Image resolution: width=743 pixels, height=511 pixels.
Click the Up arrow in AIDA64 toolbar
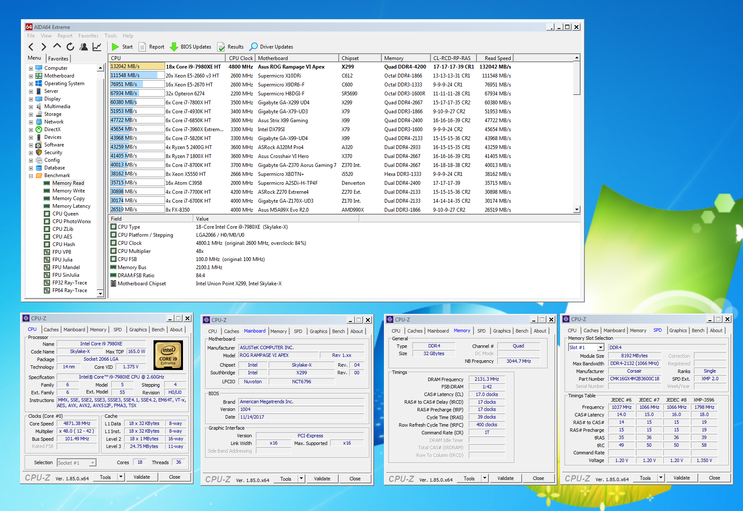tap(57, 46)
